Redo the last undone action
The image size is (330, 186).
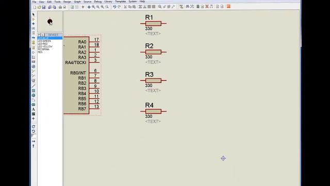[x=119, y=7]
